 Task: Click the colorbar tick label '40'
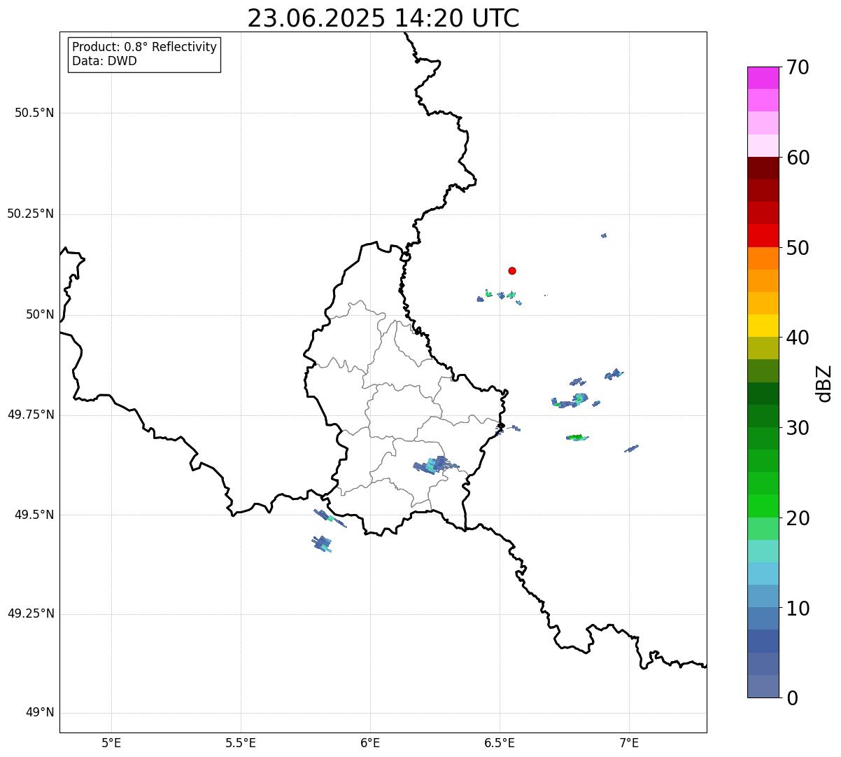[x=798, y=338]
